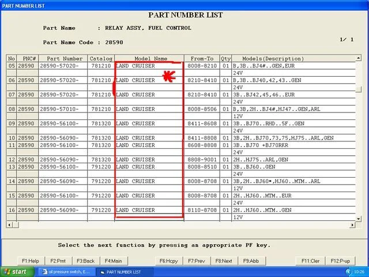Click the F1:Help button
369x277 pixels.
[31, 261]
